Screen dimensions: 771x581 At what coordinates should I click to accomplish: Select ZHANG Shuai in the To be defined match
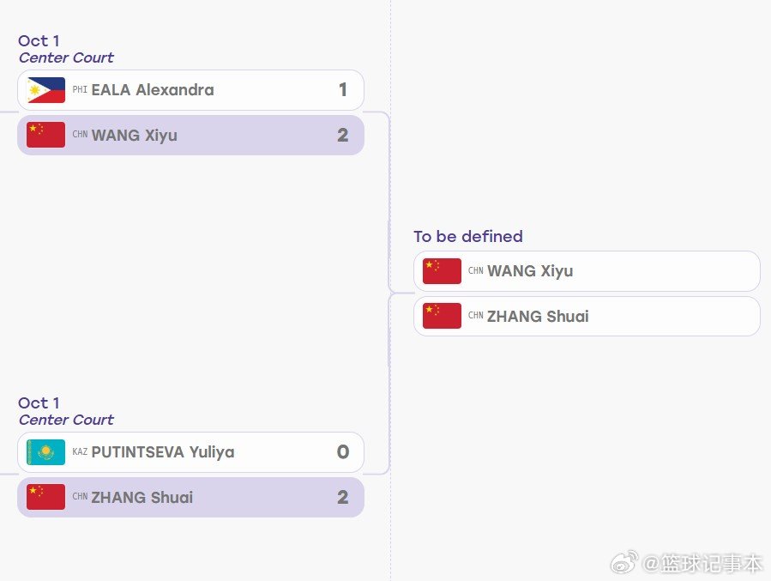click(x=587, y=316)
